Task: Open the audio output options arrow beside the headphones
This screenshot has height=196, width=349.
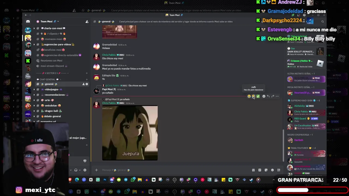Action: pos(80,170)
